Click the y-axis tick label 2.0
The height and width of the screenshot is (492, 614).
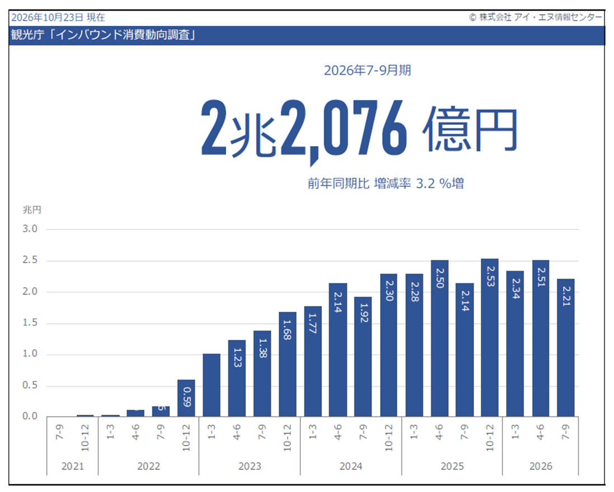click(x=30, y=292)
